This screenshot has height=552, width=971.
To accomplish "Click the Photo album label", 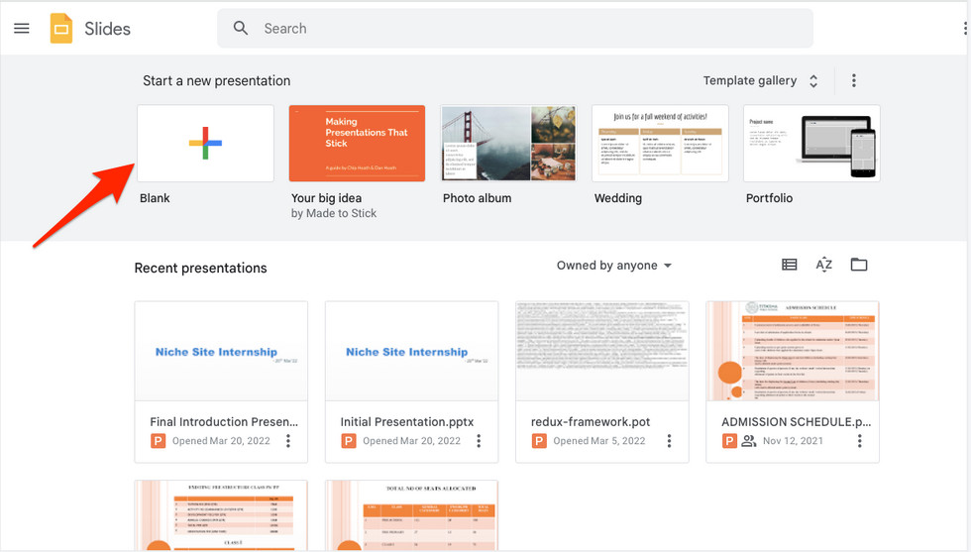I will pyautogui.click(x=477, y=198).
